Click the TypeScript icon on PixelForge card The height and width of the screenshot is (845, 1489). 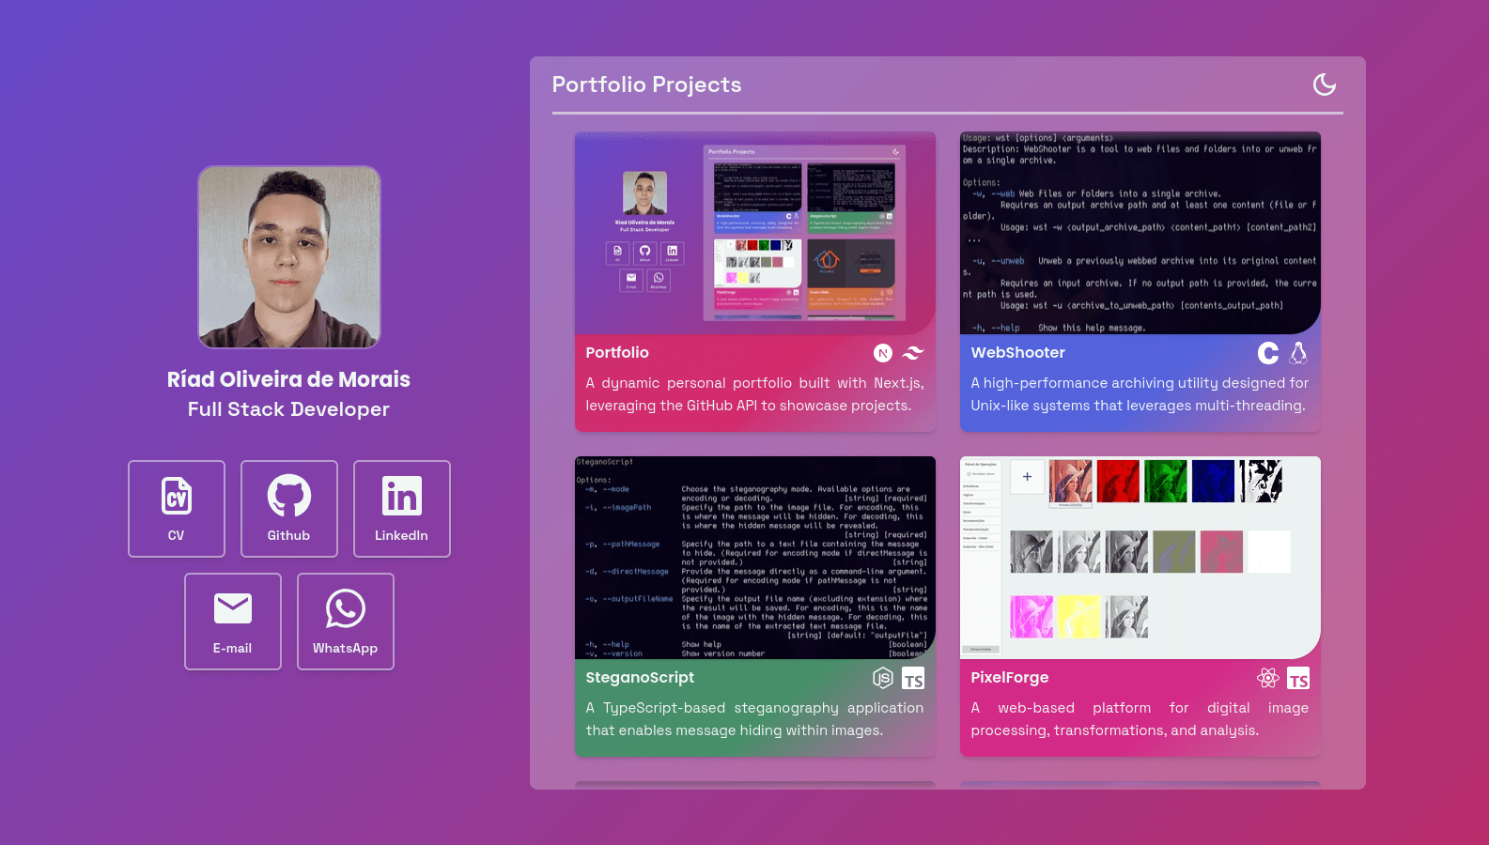1298,679
